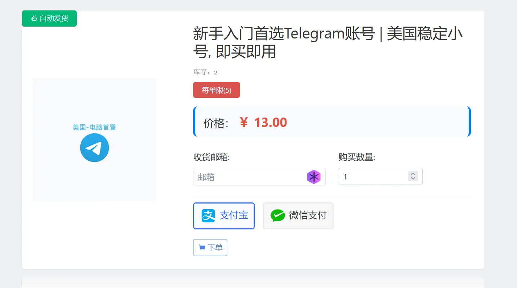This screenshot has height=288, width=517.
Task: Click the blue Alipay logo icon
Action: (x=208, y=216)
